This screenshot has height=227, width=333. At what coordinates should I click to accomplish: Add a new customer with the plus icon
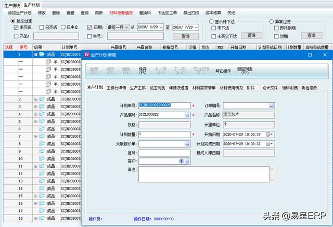pos(181,162)
